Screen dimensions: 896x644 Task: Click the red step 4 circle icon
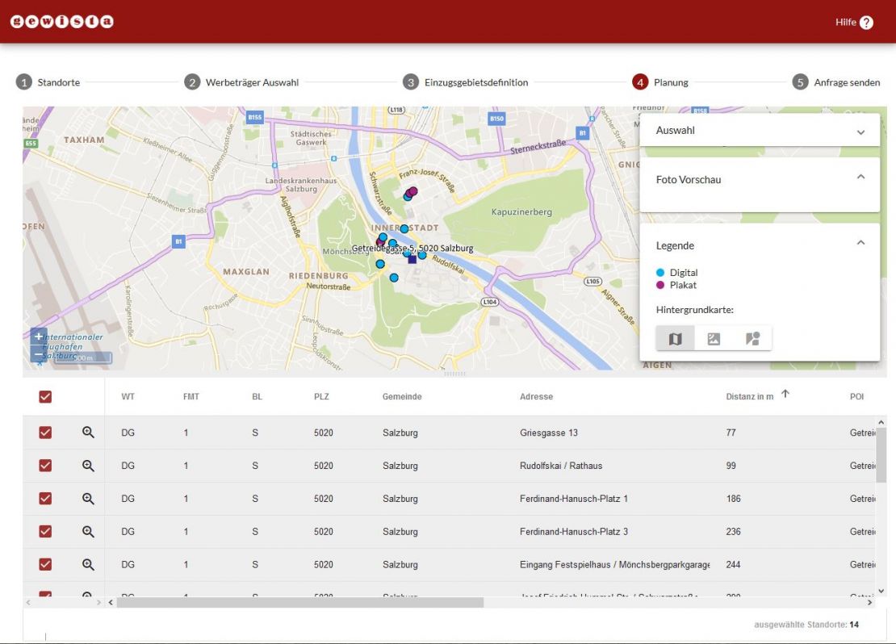(x=640, y=82)
